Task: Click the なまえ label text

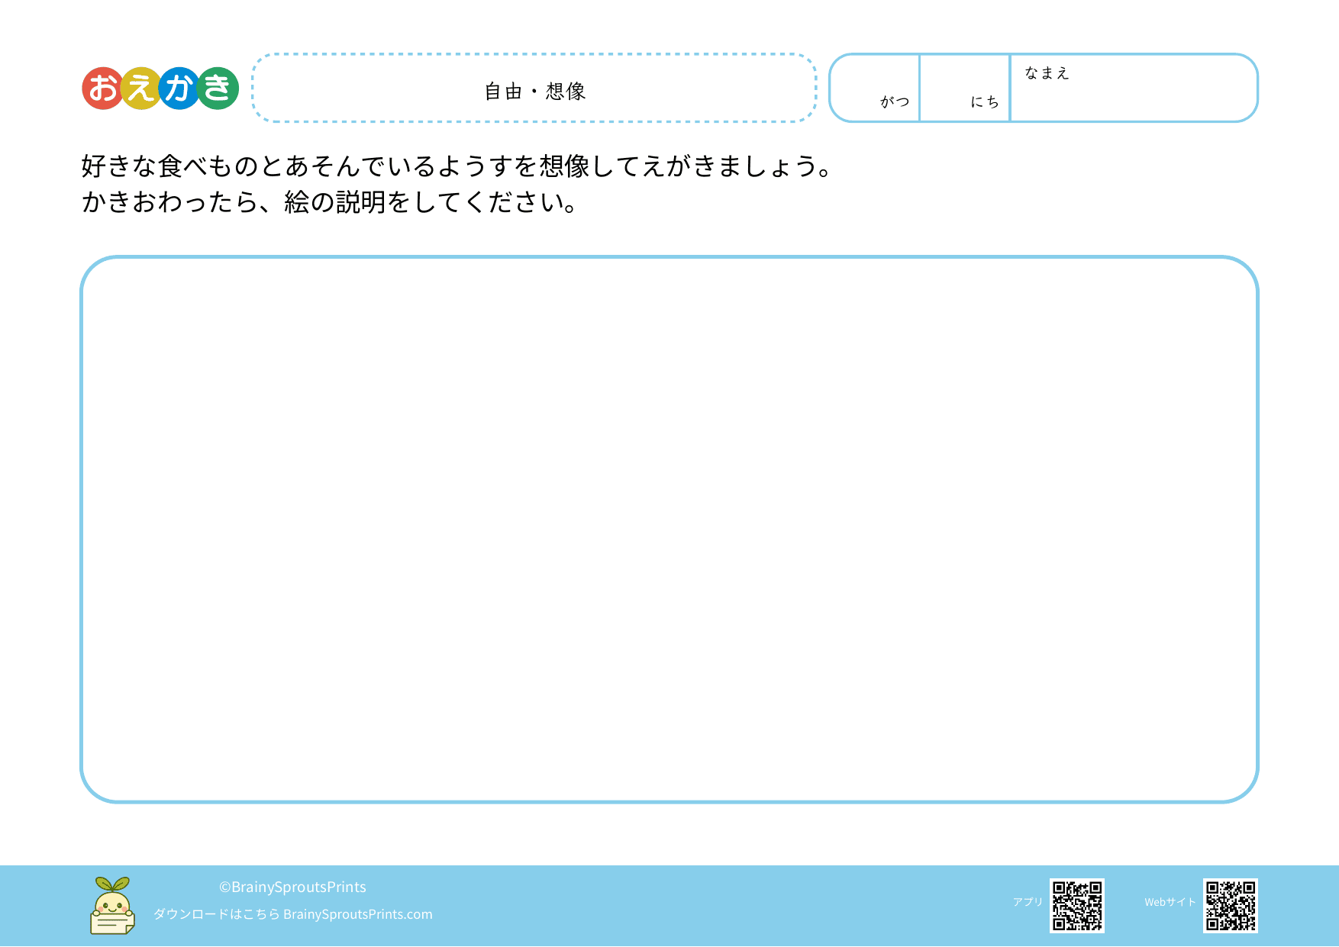Action: 1047,73
